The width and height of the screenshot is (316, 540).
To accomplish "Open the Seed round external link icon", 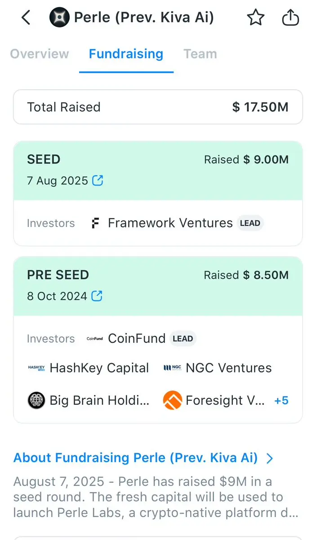I will pyautogui.click(x=98, y=181).
